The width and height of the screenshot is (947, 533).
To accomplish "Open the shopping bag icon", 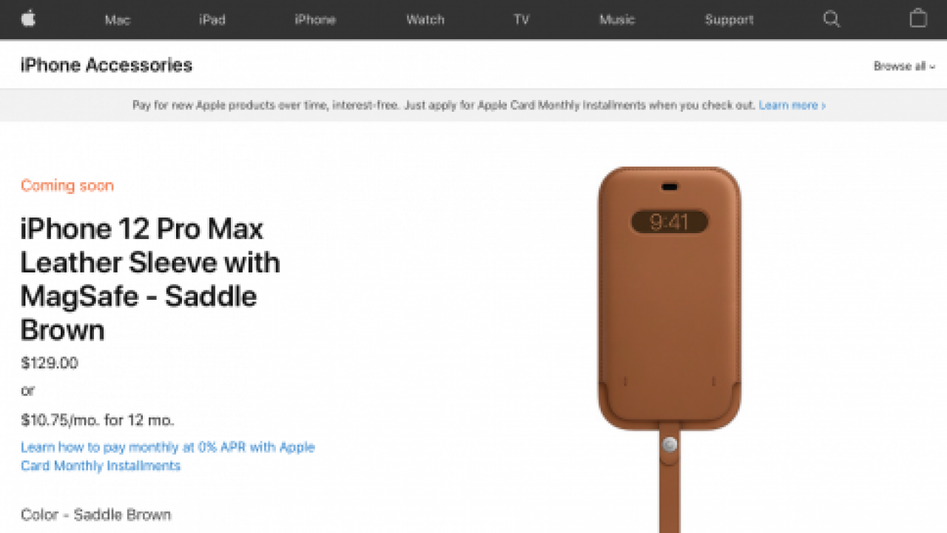I will click(918, 19).
